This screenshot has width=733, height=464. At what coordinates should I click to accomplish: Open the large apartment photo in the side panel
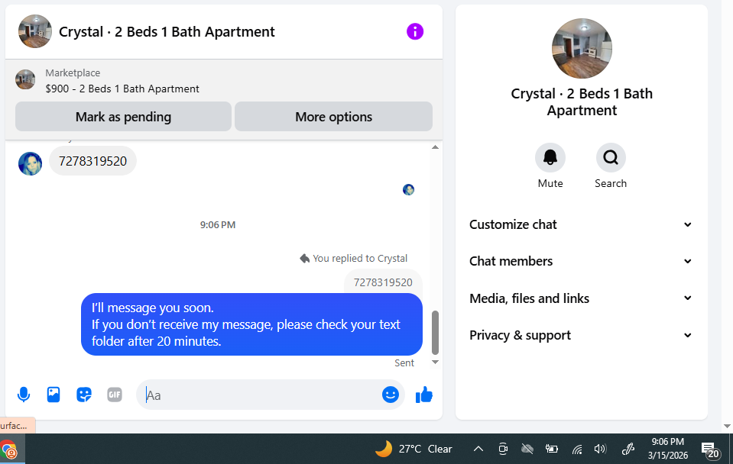(582, 49)
